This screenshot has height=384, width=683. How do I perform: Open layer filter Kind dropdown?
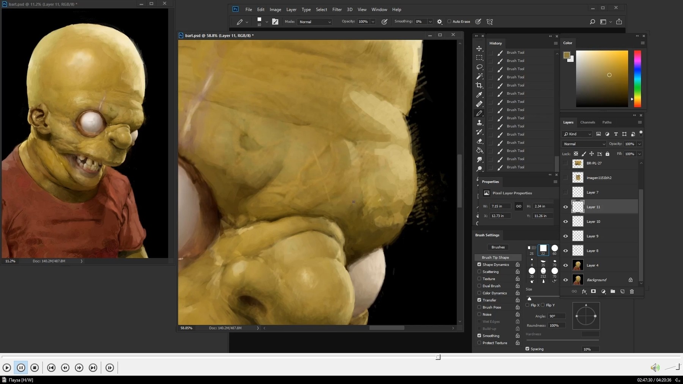pos(577,134)
